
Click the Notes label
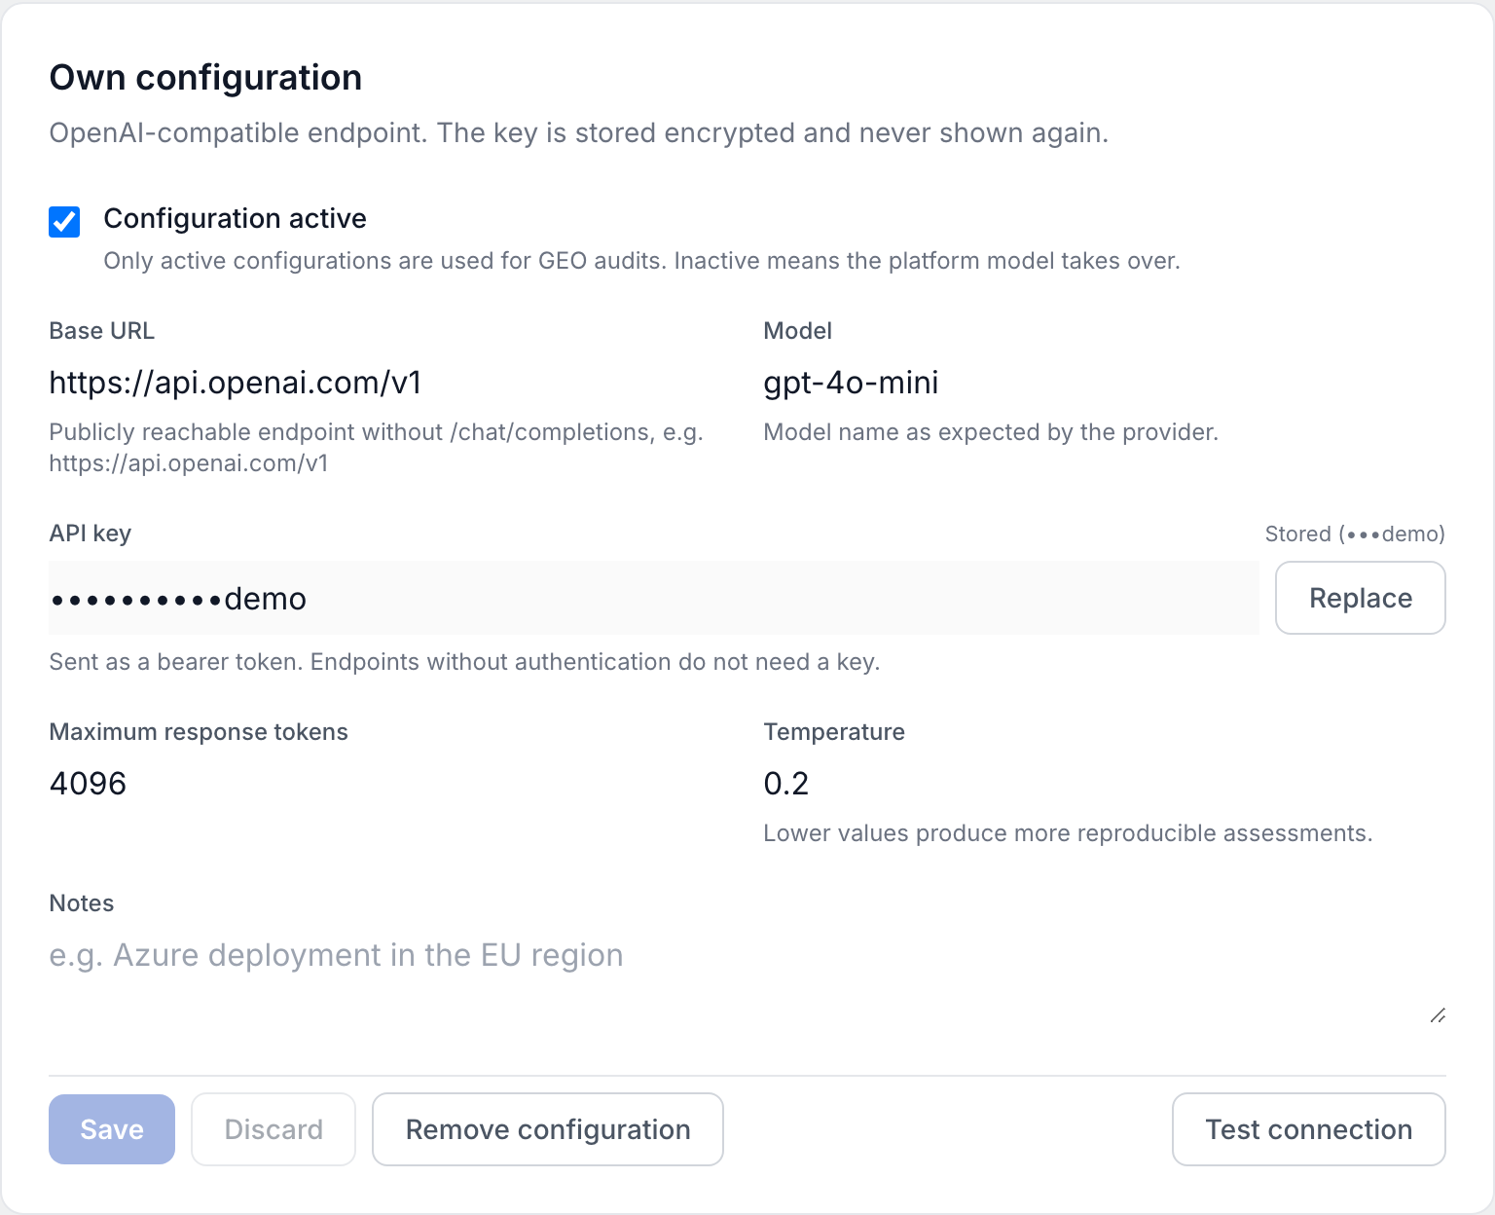pyautogui.click(x=82, y=903)
